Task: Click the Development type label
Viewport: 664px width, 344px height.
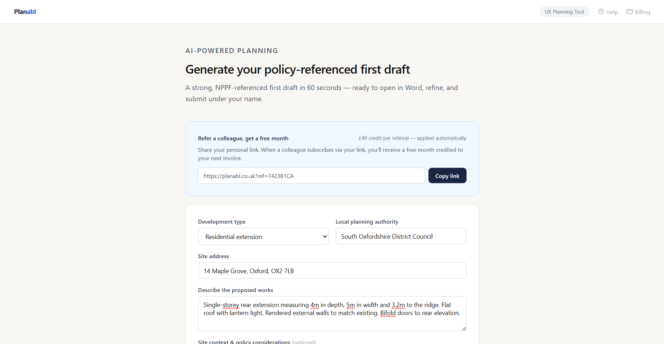Action: [222, 222]
